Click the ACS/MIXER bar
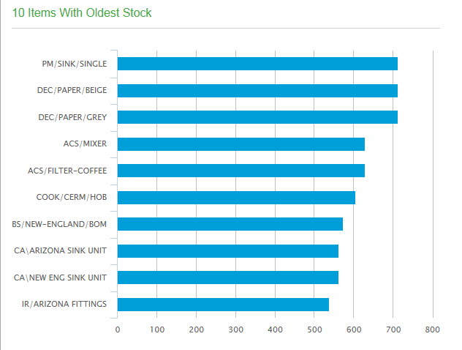This screenshot has height=350, width=462. pyautogui.click(x=241, y=144)
